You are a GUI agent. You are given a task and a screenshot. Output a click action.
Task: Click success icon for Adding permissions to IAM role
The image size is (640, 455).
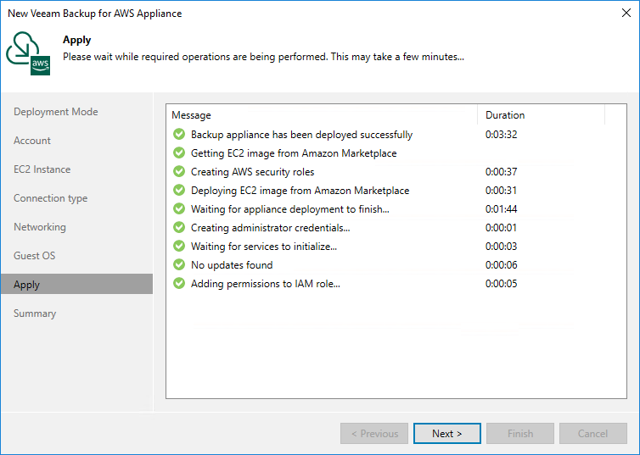(179, 283)
